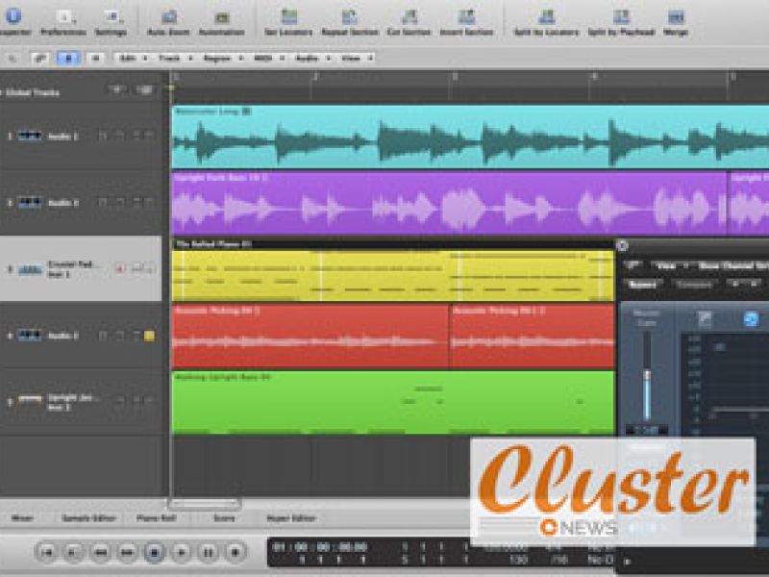The height and width of the screenshot is (577, 769).
Task: Click the Merge toolbar icon
Action: [676, 17]
